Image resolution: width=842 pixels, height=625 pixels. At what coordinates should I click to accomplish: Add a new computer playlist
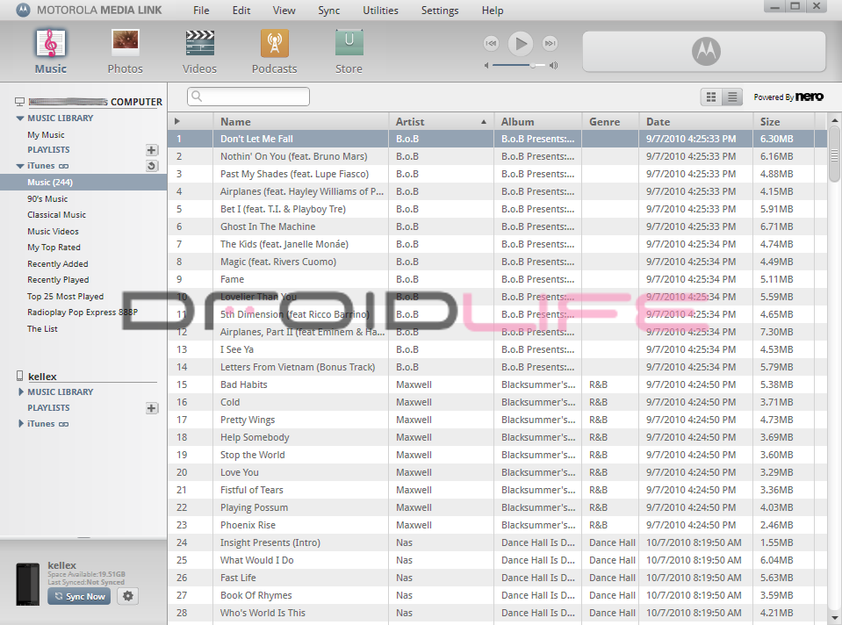click(x=152, y=150)
